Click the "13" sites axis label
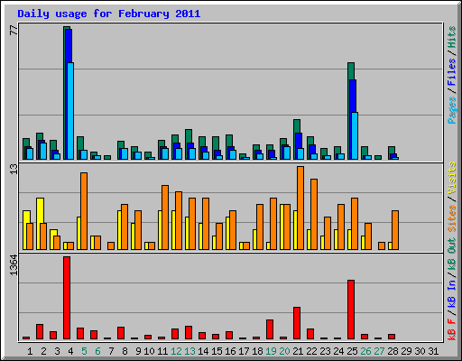 coord(14,170)
